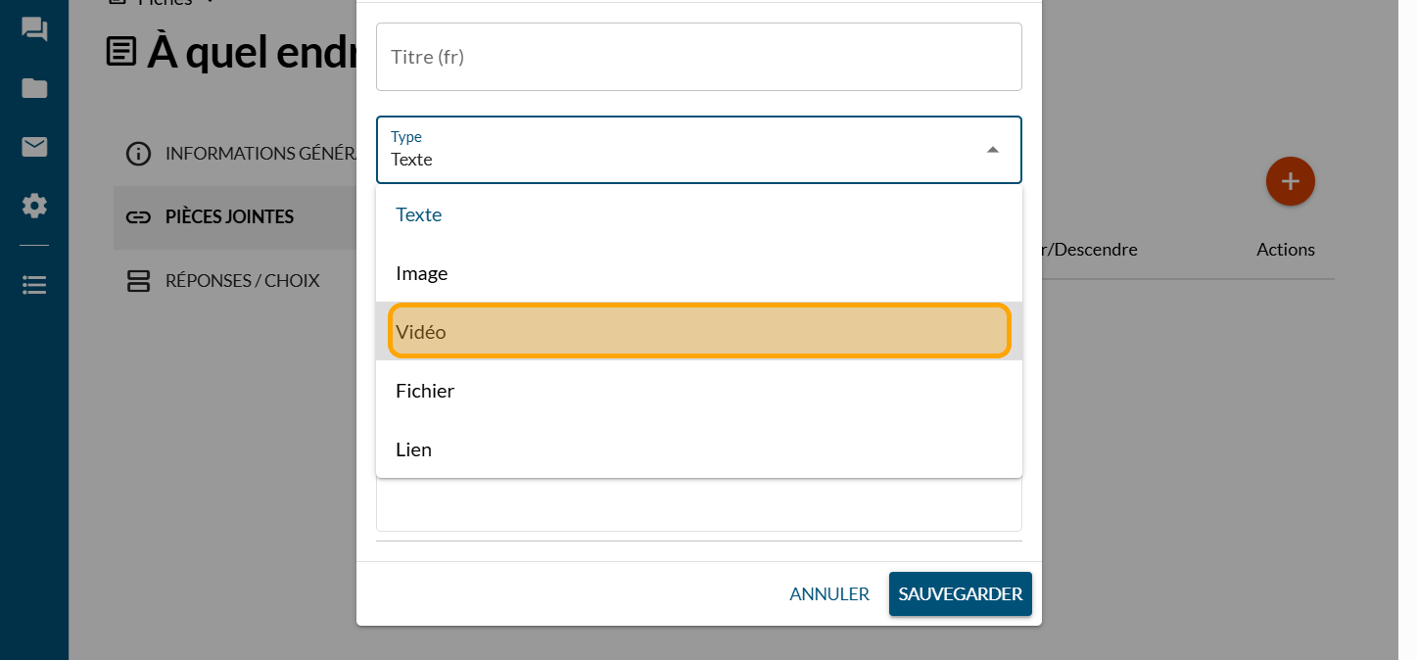Click the Actions column header
1417x660 pixels.
point(1285,250)
